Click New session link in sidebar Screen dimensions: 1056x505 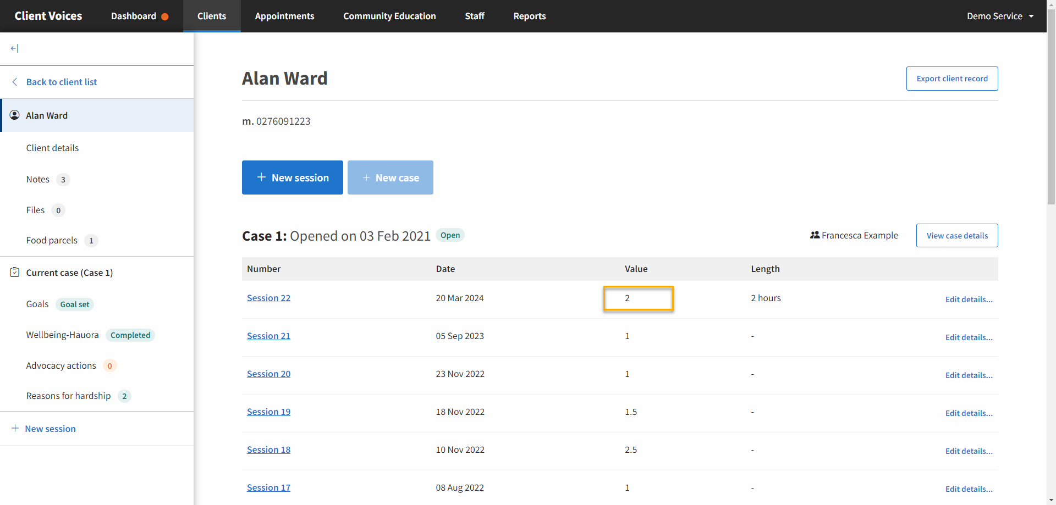(51, 429)
